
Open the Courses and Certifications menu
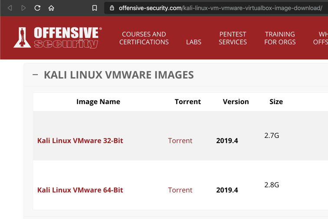[144, 38]
